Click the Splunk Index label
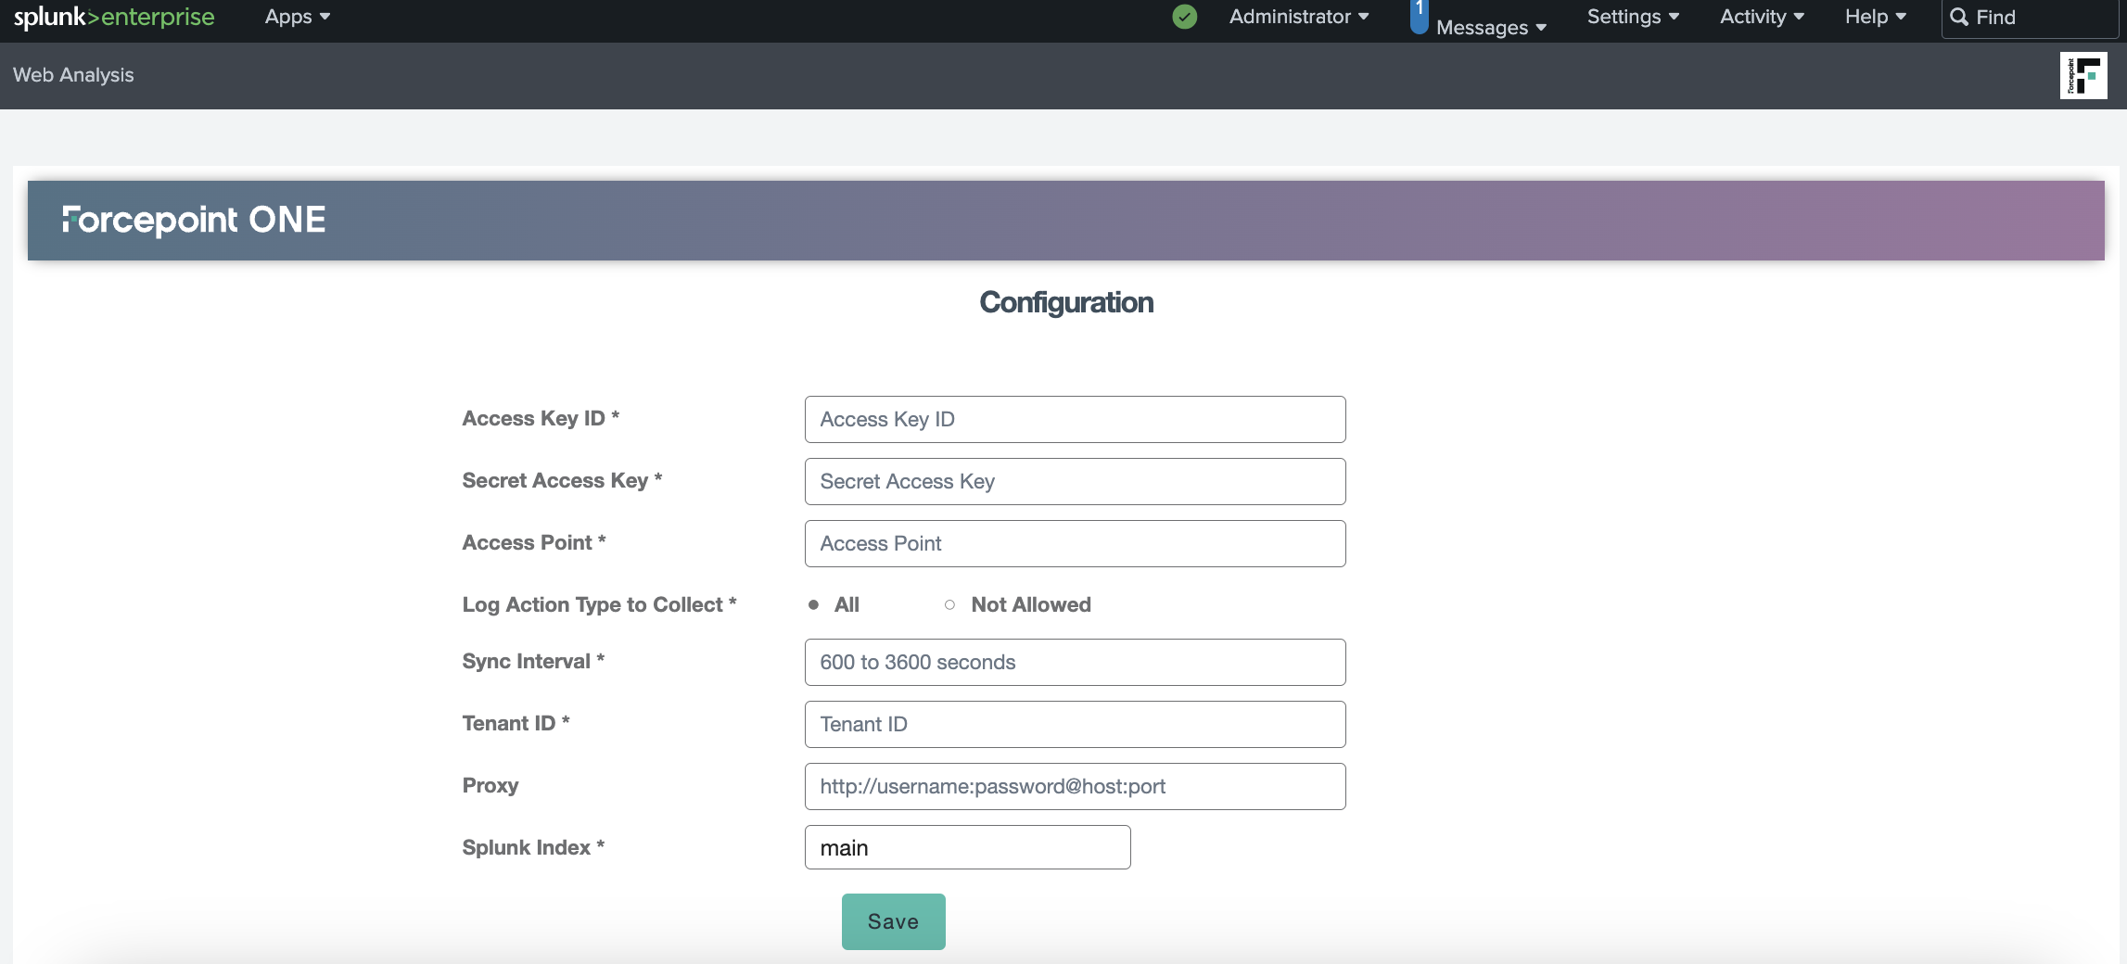 (533, 847)
